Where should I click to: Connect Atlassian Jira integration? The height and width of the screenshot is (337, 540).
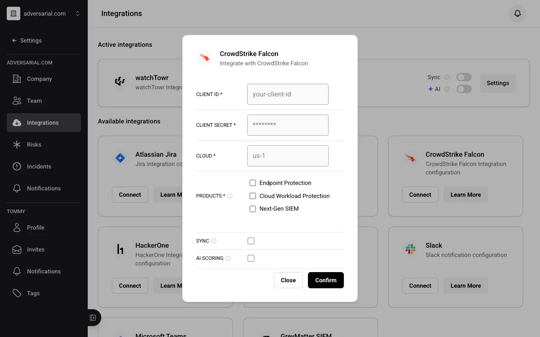click(x=130, y=195)
